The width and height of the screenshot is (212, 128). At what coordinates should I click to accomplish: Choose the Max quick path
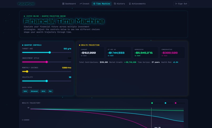tap(50, 91)
